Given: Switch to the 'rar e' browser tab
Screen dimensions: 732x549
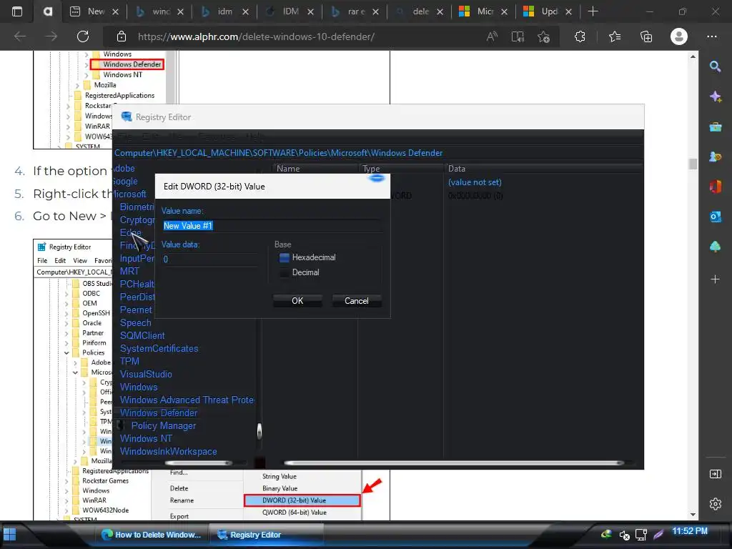Looking at the screenshot, I should [x=356, y=11].
